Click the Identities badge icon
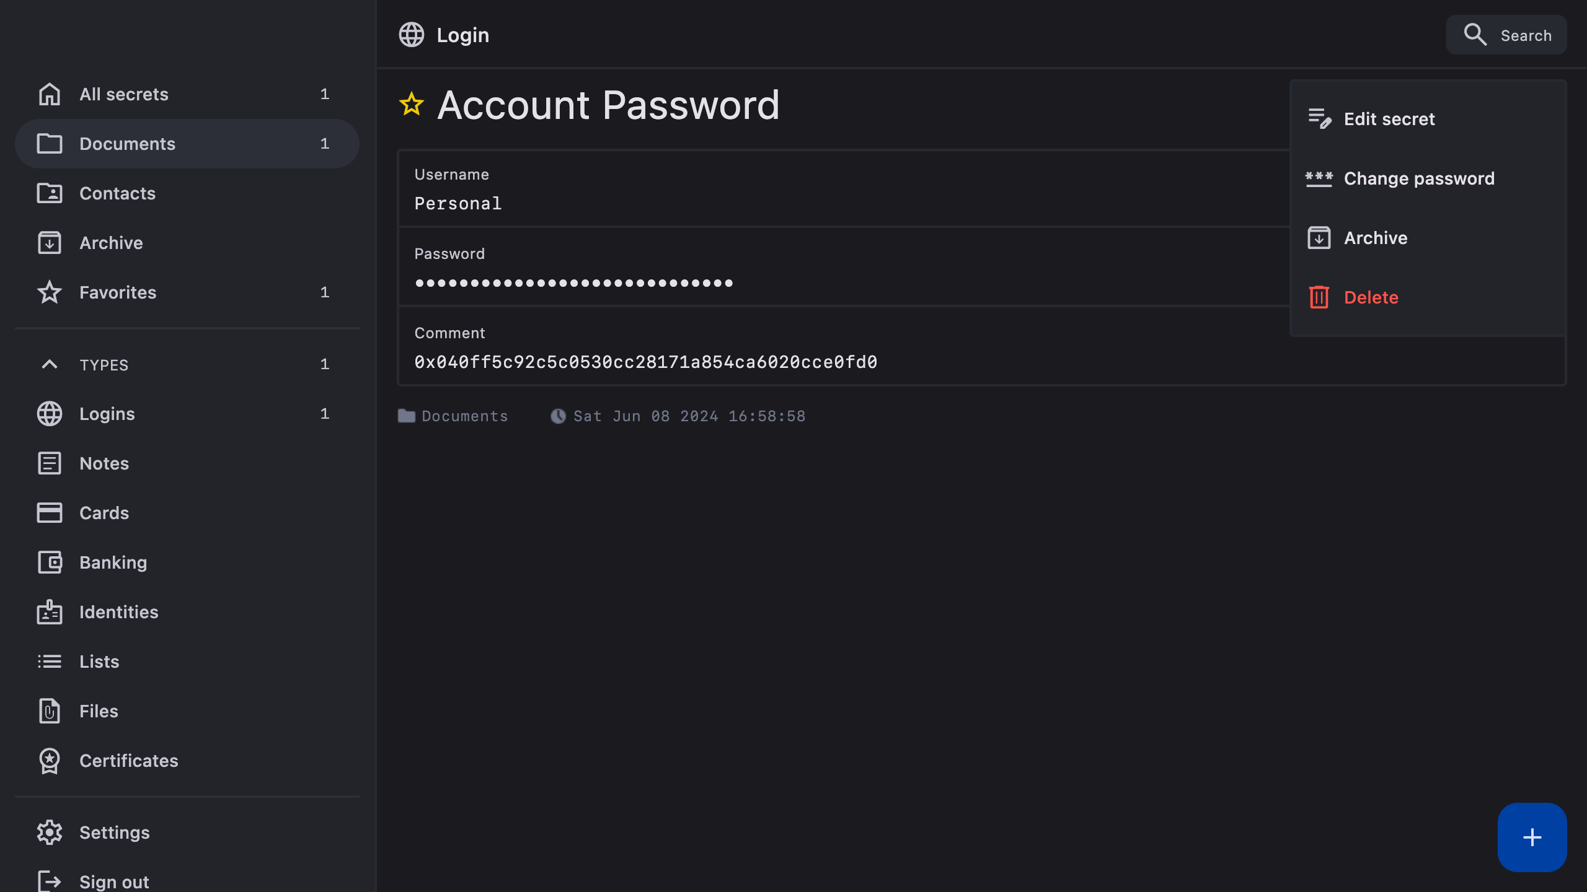This screenshot has height=892, width=1587. 50,612
